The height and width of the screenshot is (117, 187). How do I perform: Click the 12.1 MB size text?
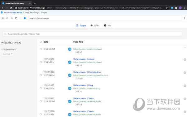pyautogui.click(x=79, y=79)
